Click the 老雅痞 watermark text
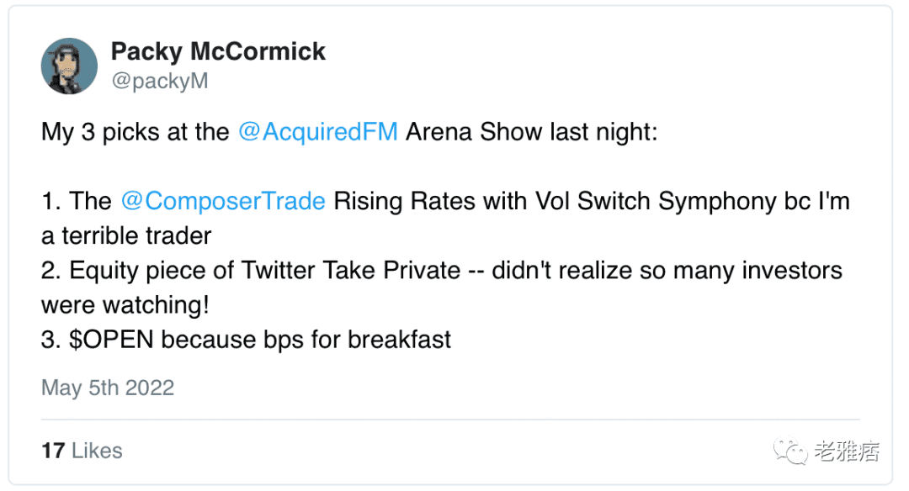Viewport: 909px width, 491px height. tap(847, 451)
